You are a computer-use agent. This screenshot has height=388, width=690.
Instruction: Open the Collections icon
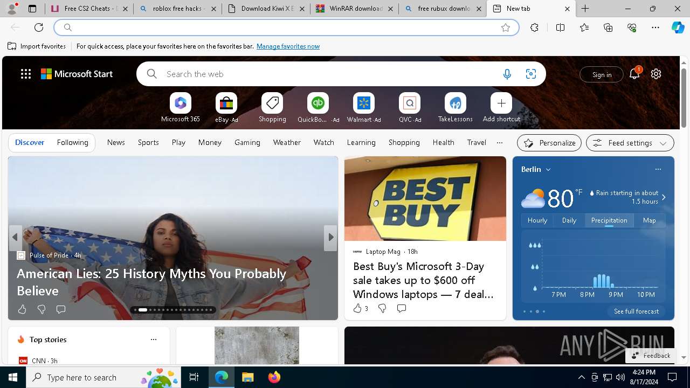(608, 27)
